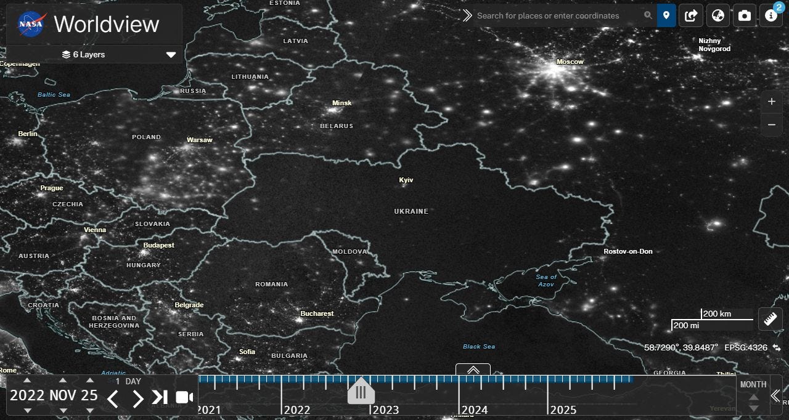This screenshot has height=420, width=789.
Task: Take a snapshot with the camera icon
Action: pos(745,15)
